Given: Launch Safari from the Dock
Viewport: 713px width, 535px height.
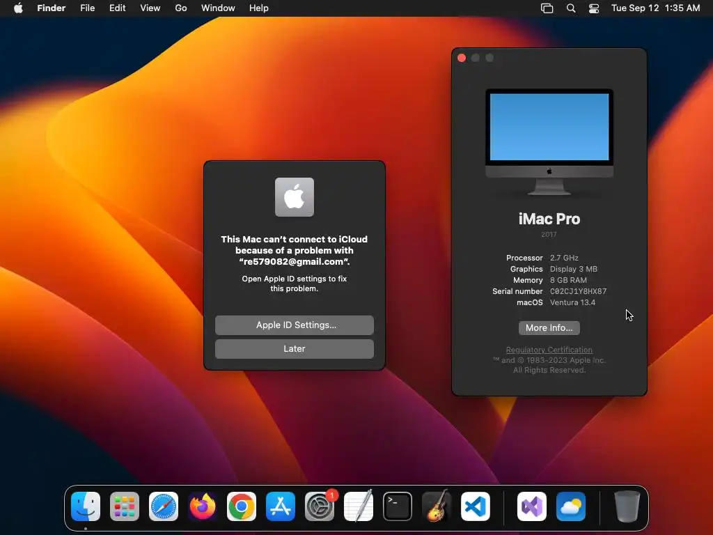Looking at the screenshot, I should click(164, 506).
